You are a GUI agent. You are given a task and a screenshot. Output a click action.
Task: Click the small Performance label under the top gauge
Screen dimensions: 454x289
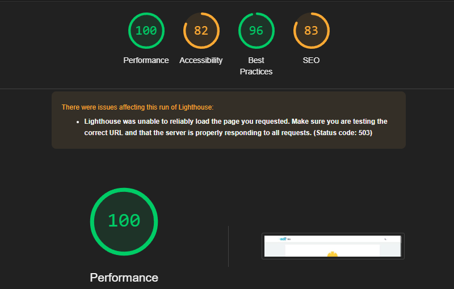click(x=146, y=60)
